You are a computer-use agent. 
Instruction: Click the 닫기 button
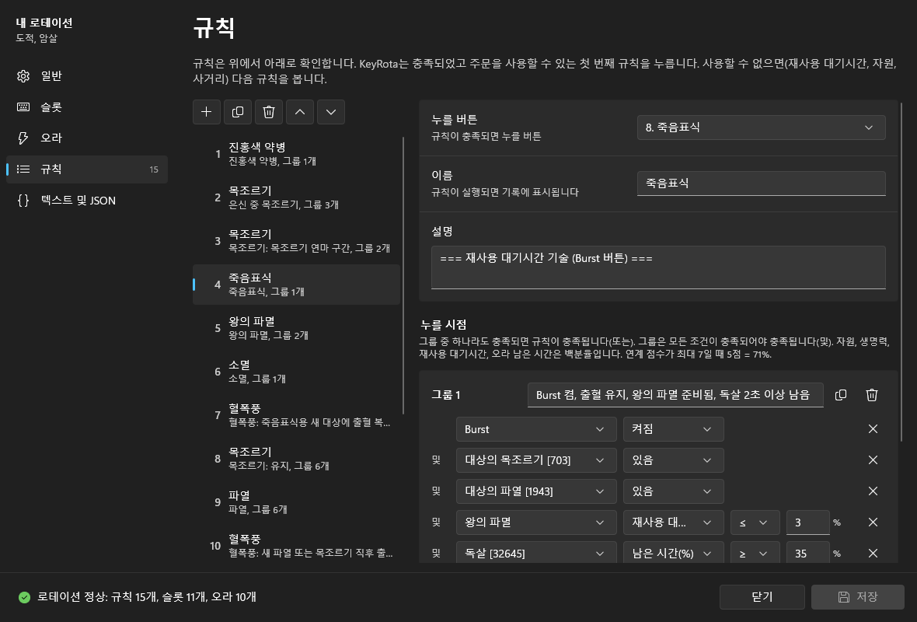pyautogui.click(x=762, y=597)
